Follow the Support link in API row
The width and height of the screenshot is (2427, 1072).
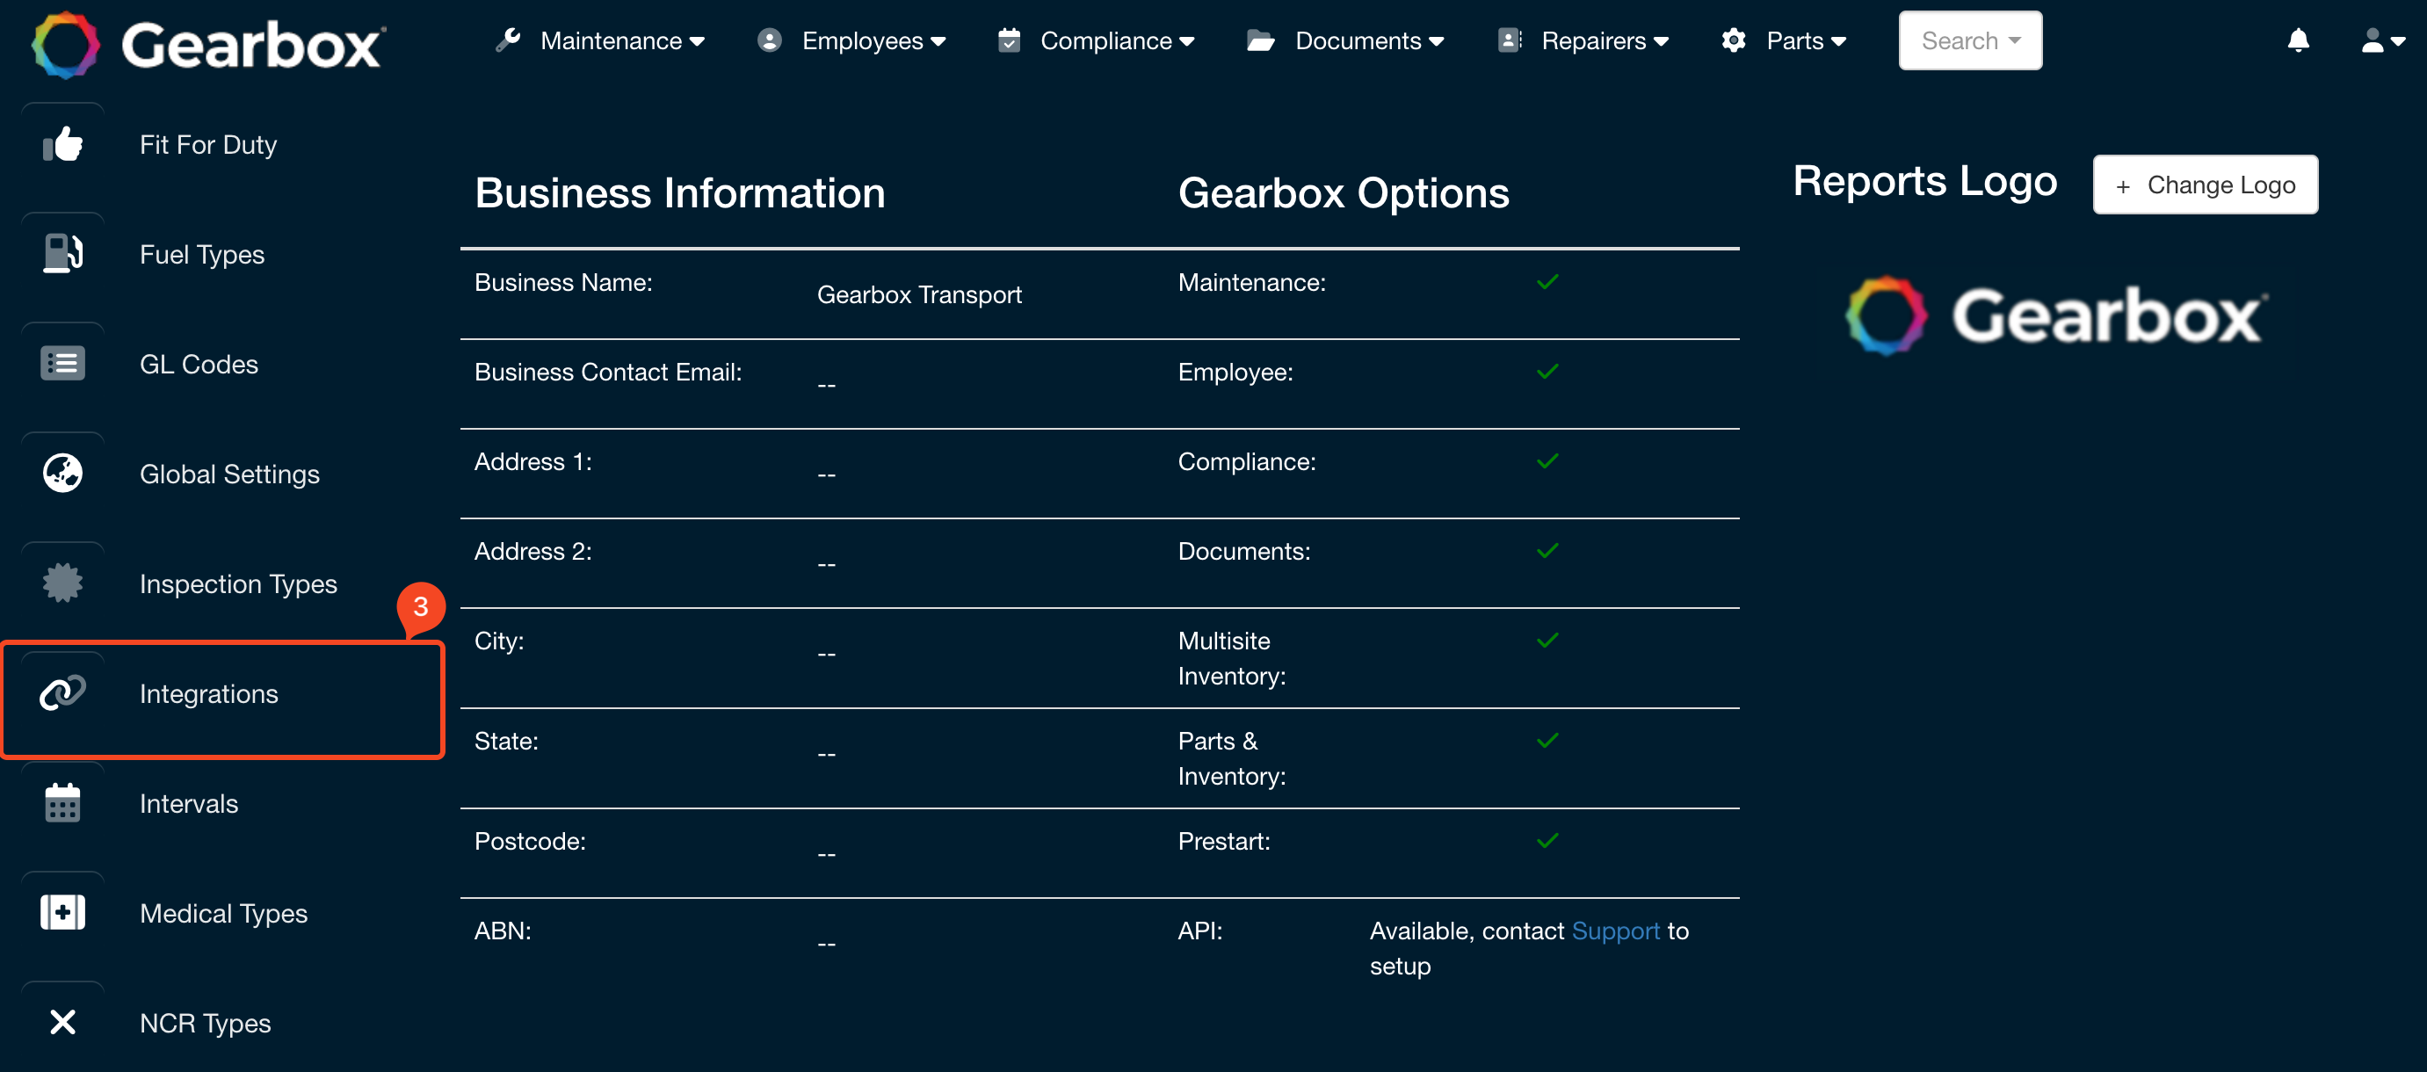1615,930
